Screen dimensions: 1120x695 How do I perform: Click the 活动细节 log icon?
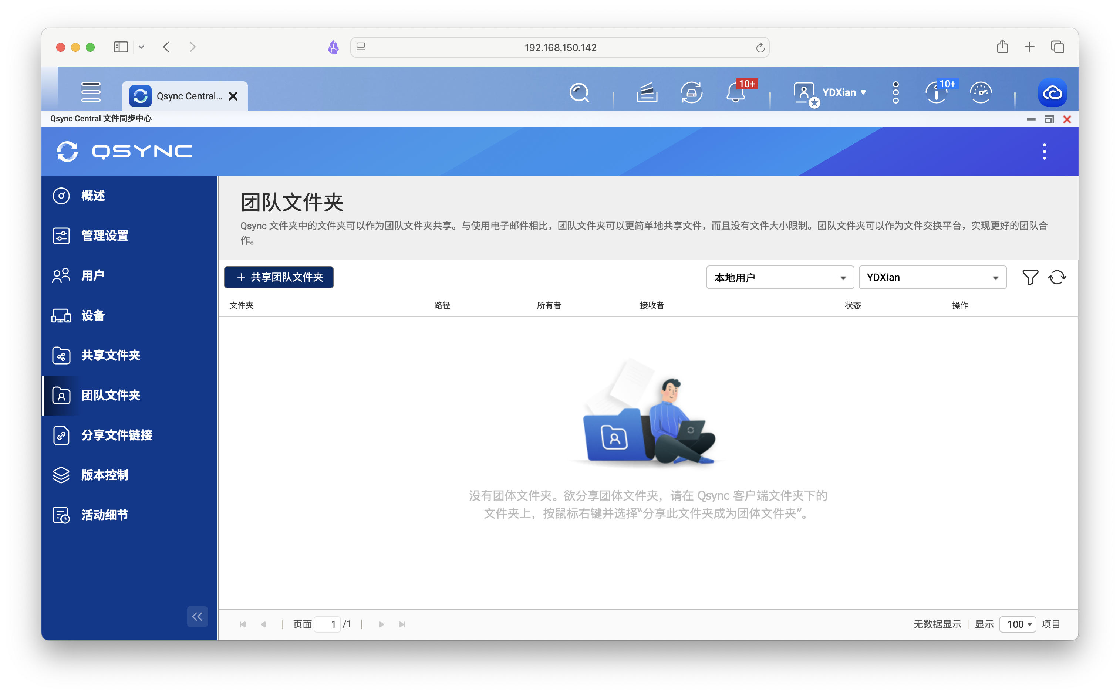[61, 515]
